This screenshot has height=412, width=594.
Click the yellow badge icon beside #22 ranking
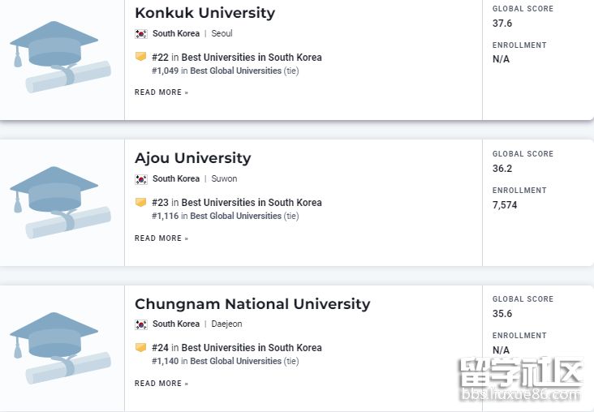[x=140, y=57]
